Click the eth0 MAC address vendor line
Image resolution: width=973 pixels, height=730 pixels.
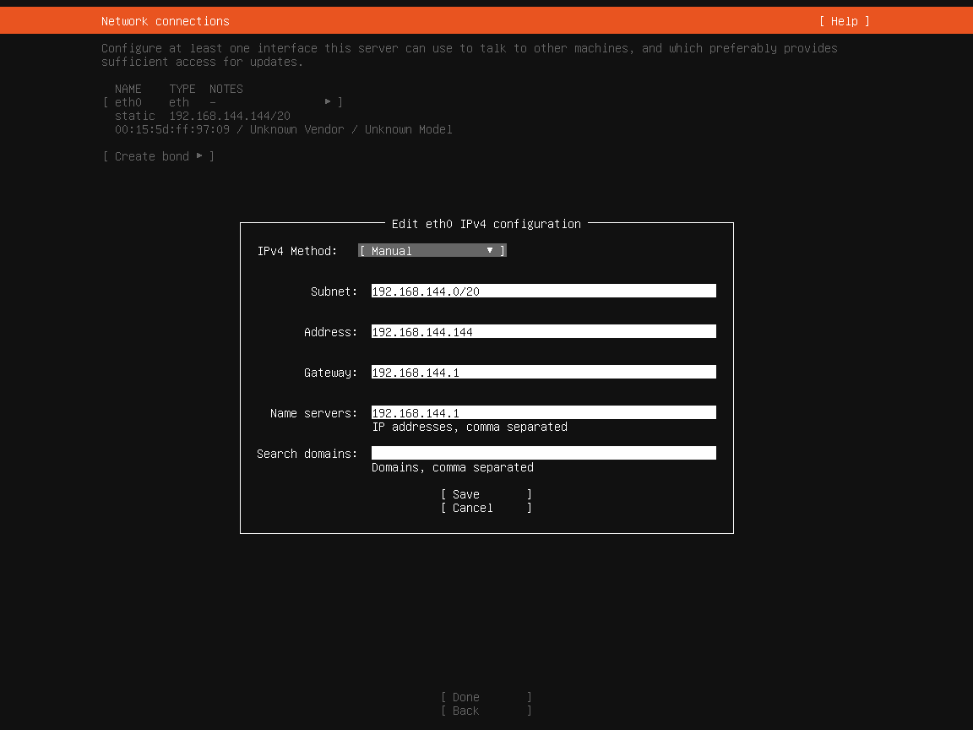tap(283, 129)
